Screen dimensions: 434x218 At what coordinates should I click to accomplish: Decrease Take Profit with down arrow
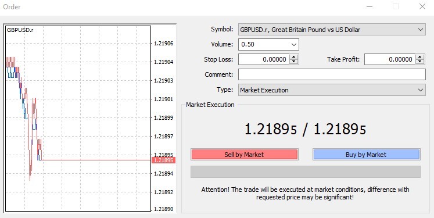420,62
